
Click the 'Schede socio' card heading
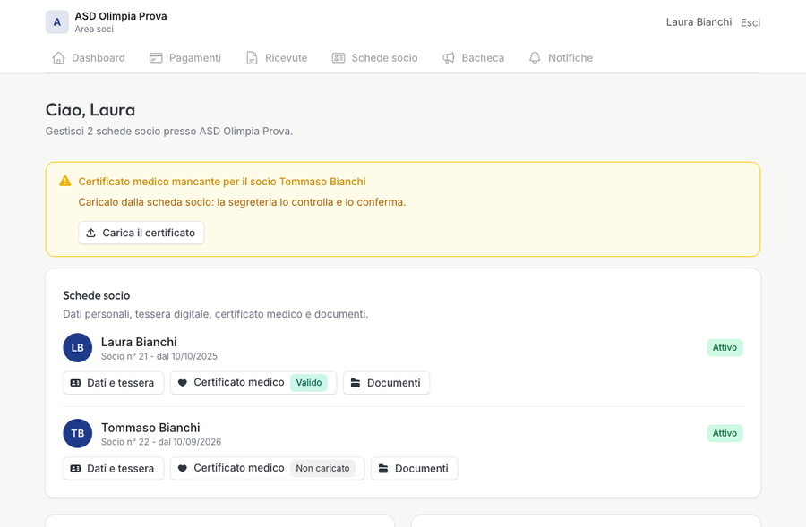97,296
